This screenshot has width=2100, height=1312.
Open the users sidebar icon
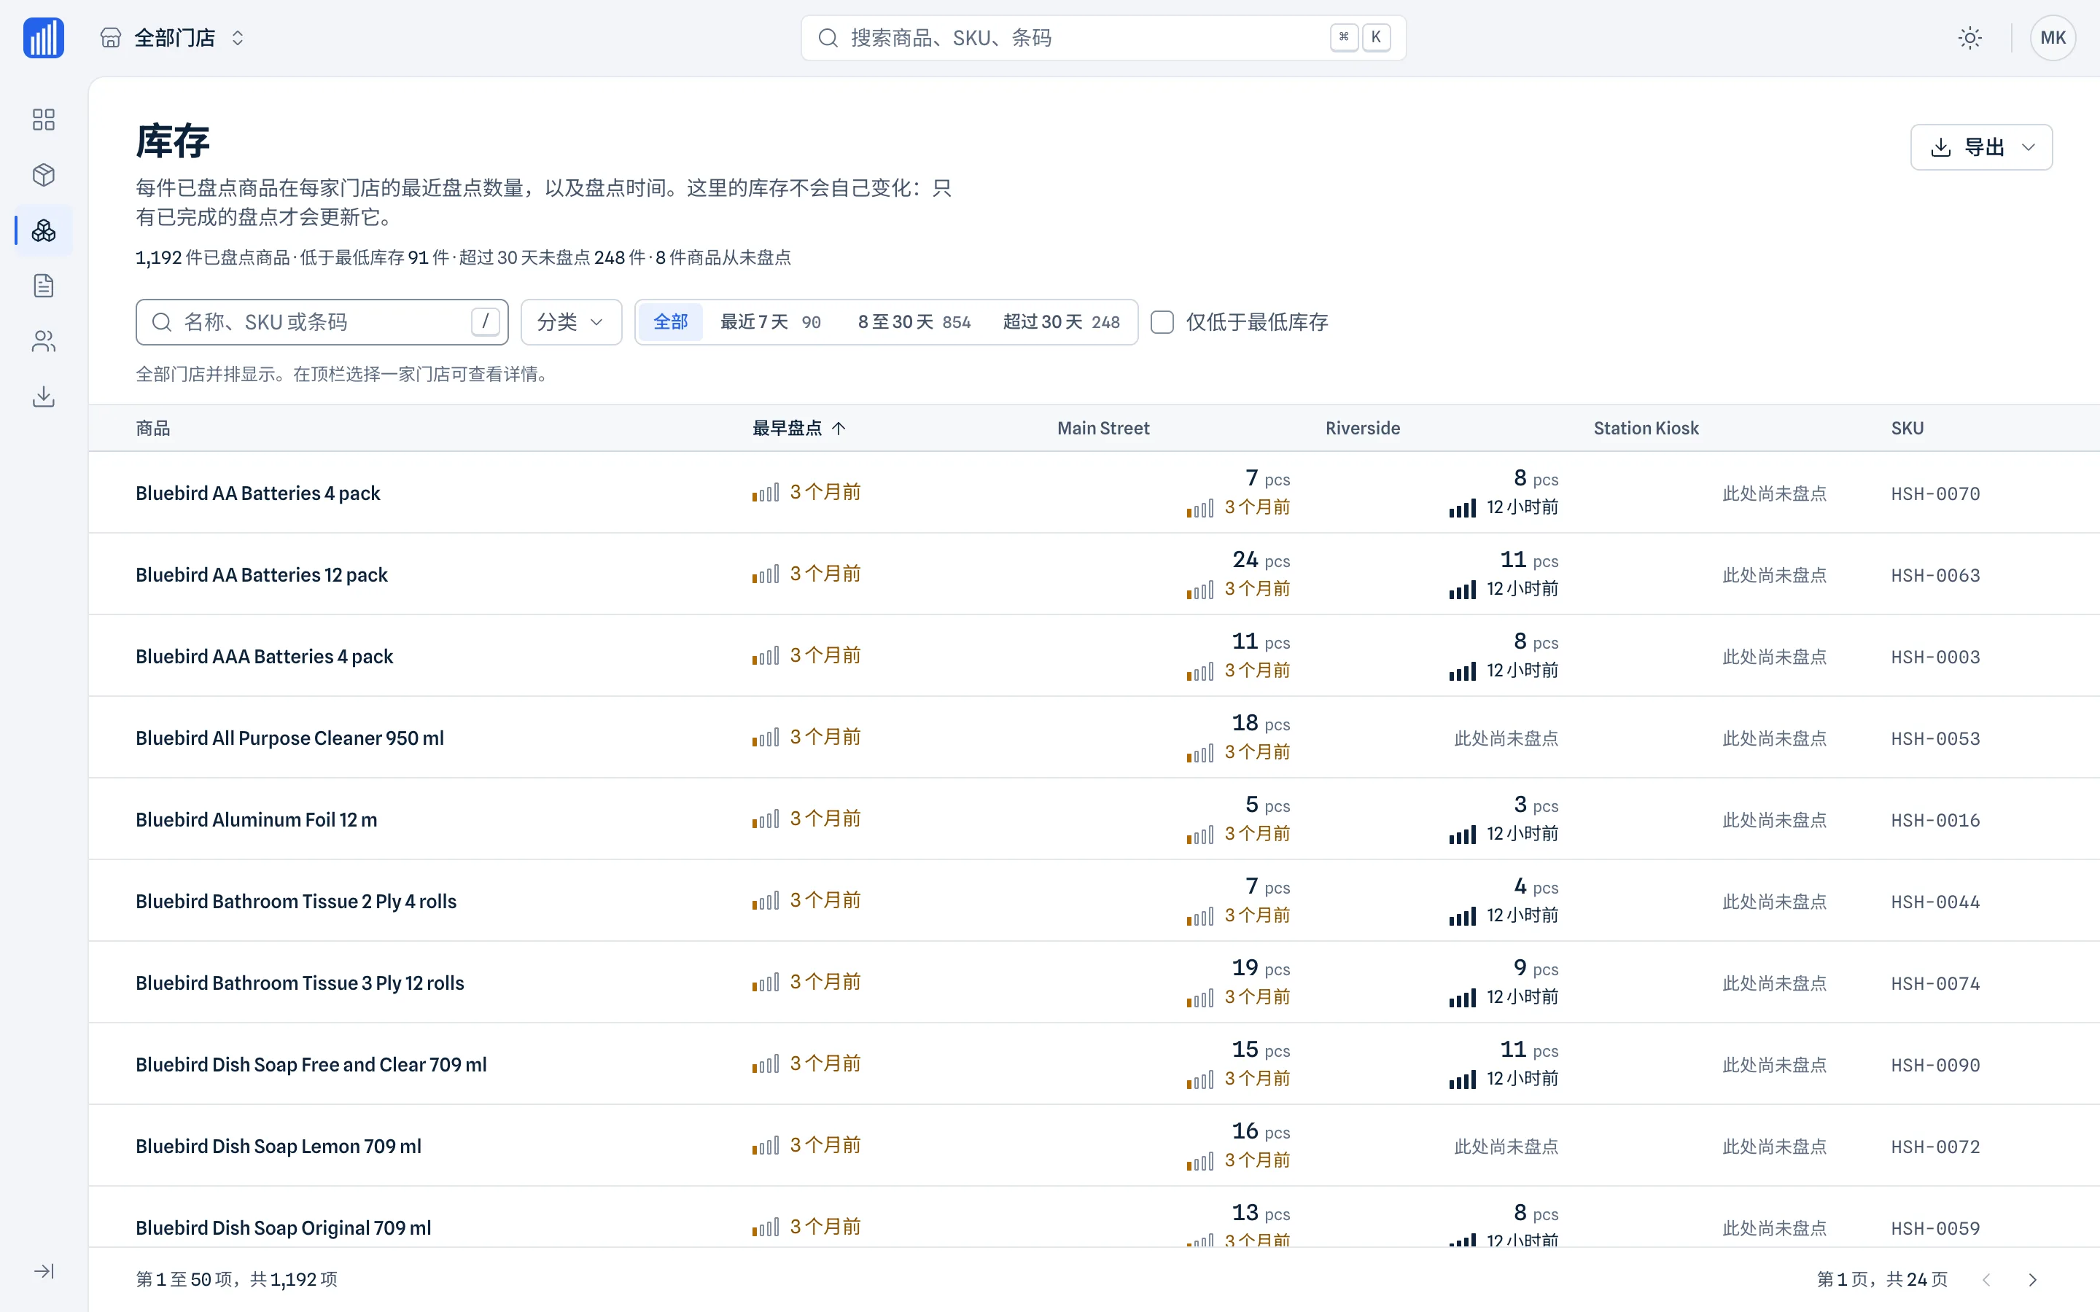pyautogui.click(x=44, y=341)
